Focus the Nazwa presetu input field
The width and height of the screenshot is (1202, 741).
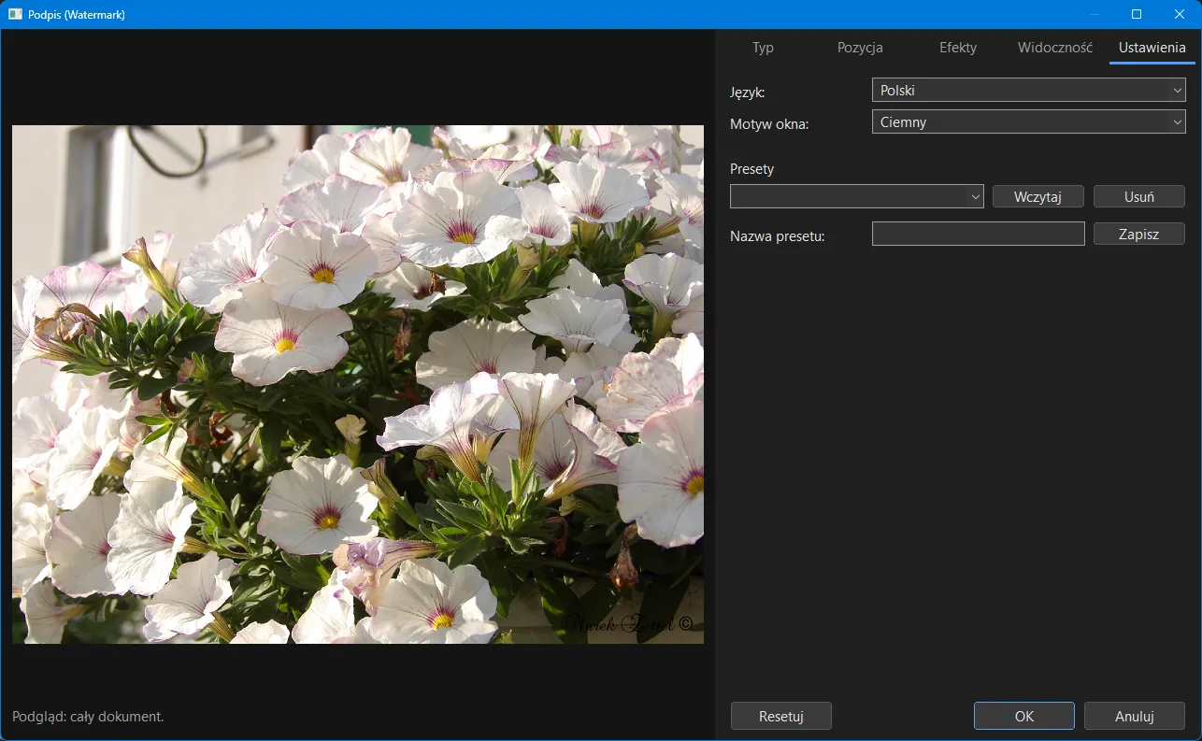tap(978, 234)
